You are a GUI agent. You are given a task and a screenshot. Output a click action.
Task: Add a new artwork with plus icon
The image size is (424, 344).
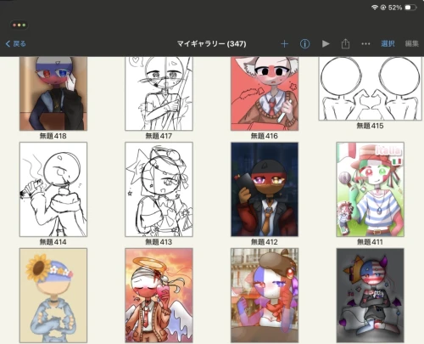tap(284, 44)
